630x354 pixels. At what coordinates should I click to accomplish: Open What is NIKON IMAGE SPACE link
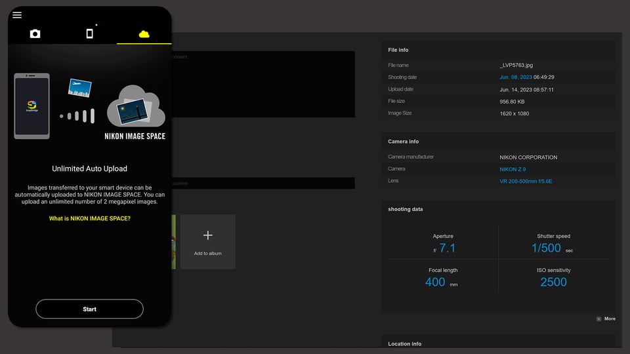click(x=90, y=218)
